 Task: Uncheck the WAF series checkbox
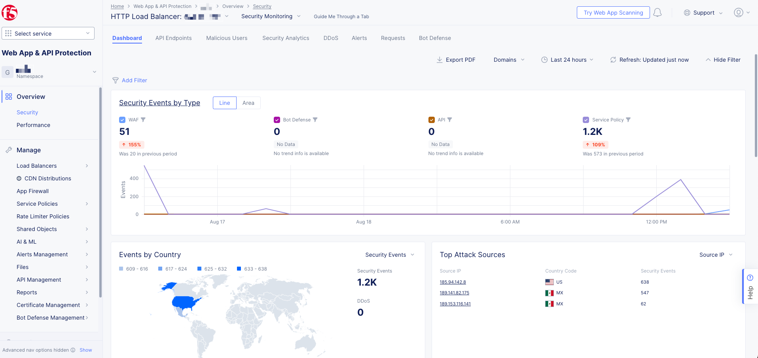click(x=122, y=120)
